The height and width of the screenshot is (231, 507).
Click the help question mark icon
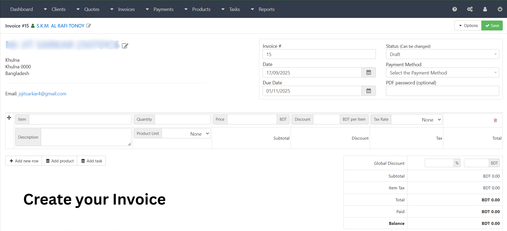click(x=454, y=9)
